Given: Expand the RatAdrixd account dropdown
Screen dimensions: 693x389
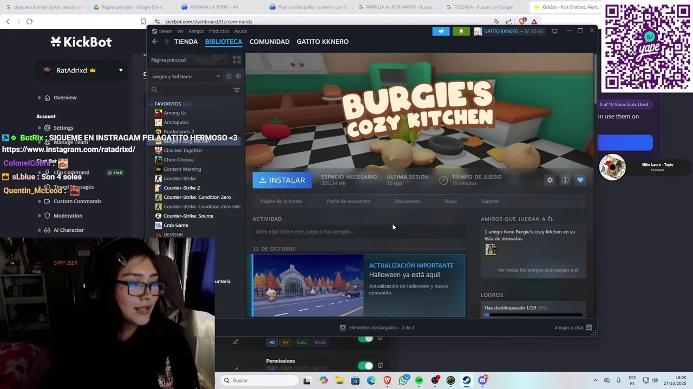Looking at the screenshot, I should [121, 70].
